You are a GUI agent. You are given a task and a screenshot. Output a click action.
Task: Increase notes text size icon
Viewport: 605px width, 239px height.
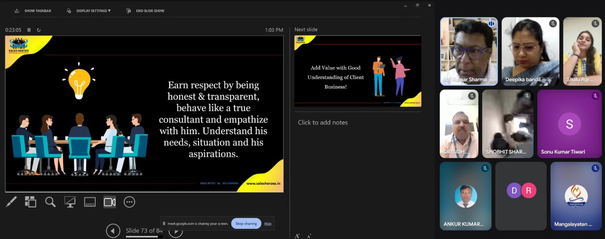click(x=297, y=236)
